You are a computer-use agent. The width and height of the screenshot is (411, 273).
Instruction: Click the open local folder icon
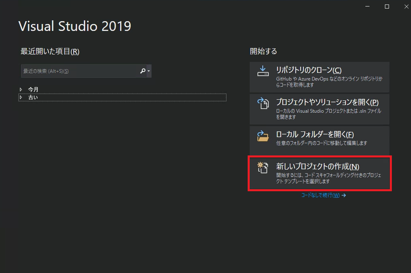point(263,136)
